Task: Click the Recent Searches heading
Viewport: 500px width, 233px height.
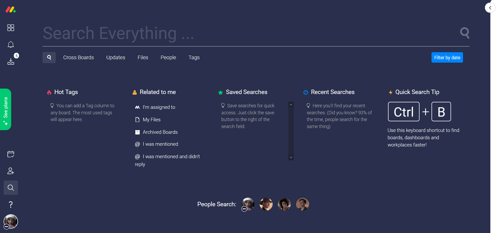Action: pyautogui.click(x=333, y=92)
